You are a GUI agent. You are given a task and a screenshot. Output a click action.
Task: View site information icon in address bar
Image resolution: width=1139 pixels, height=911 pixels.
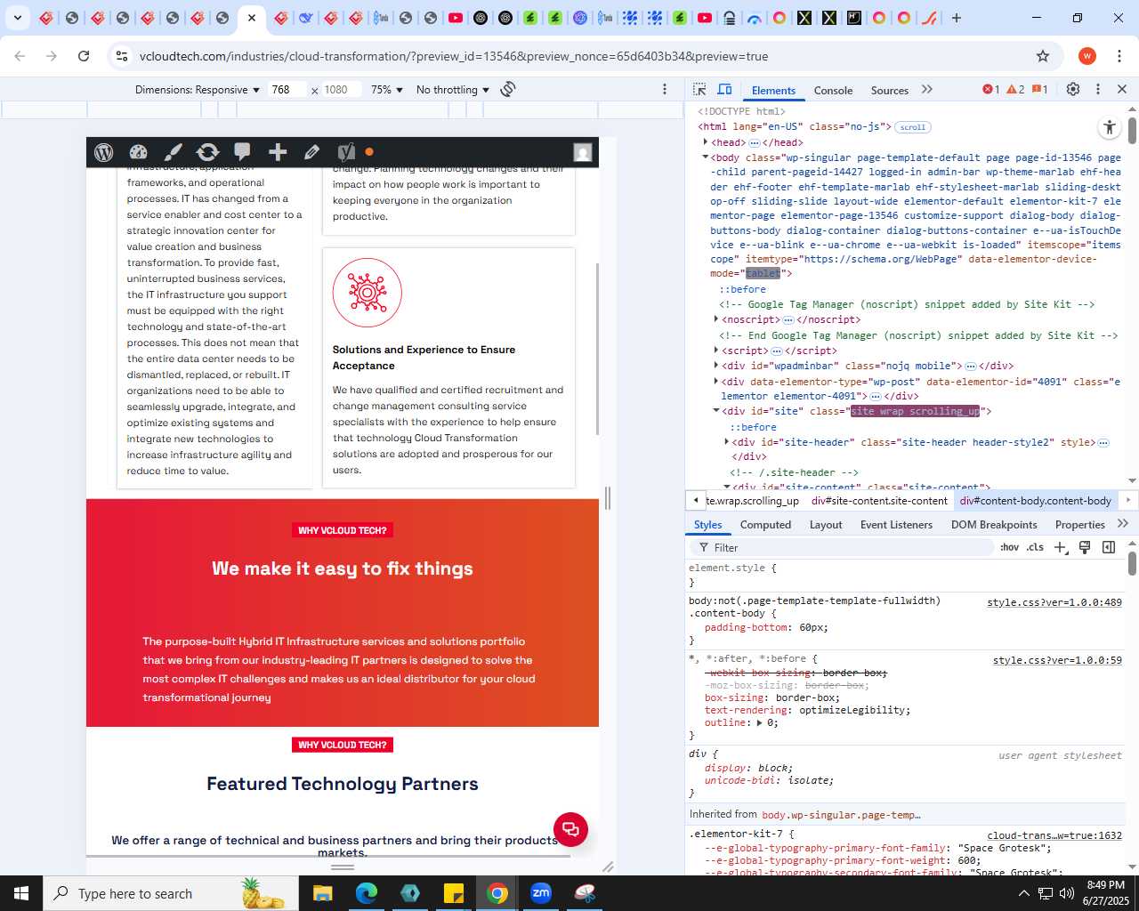(122, 56)
